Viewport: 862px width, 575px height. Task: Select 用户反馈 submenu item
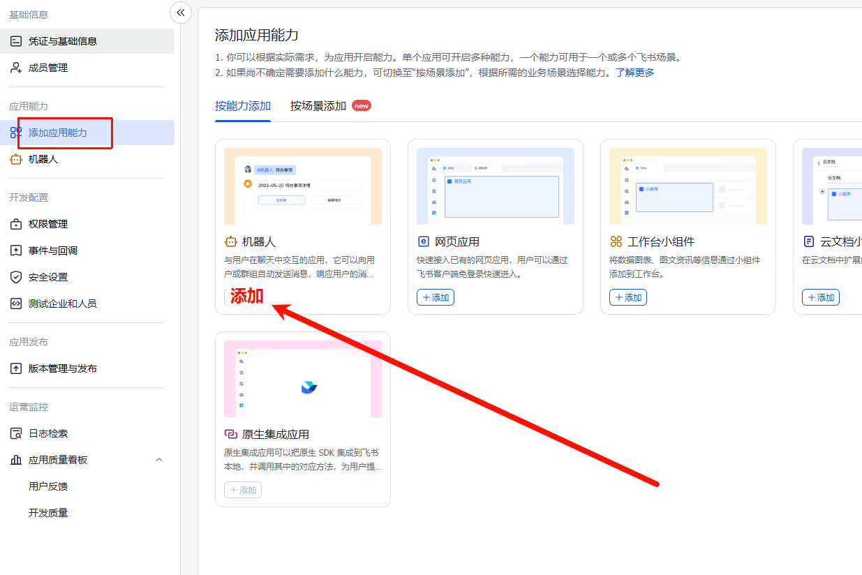(48, 486)
